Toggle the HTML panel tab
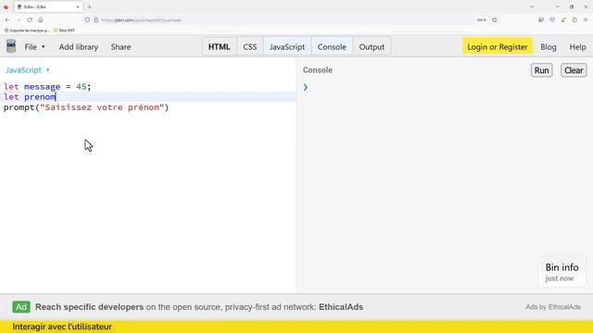This screenshot has height=333, width=593. point(219,47)
